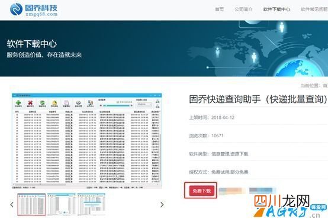Click the 上架时间 2018-04-12 text
The width and height of the screenshot is (328, 219).
[212, 117]
